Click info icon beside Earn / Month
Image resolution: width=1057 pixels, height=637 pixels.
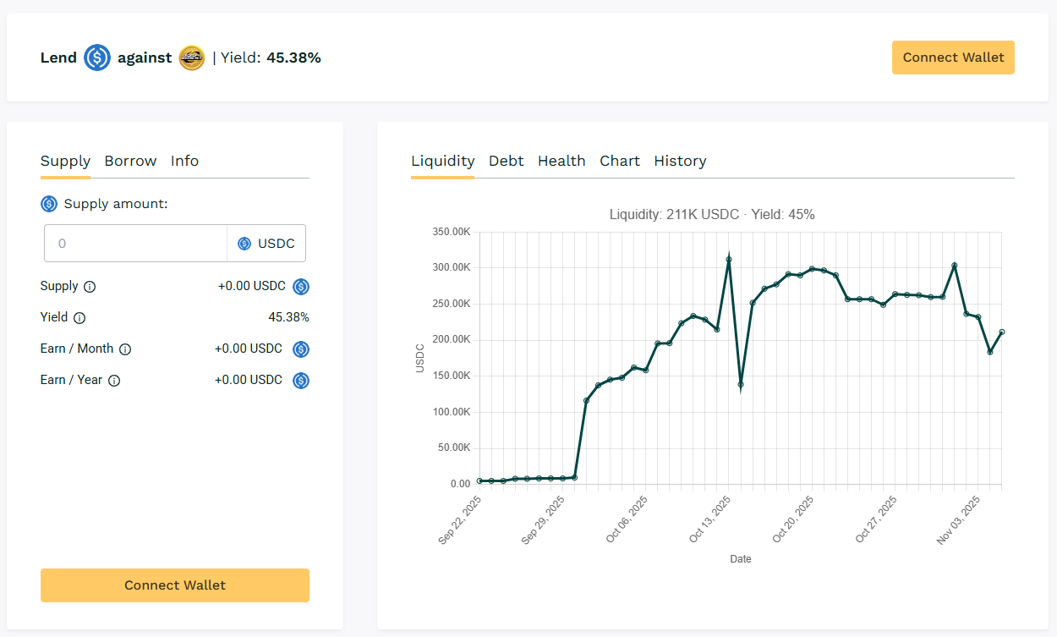pos(125,349)
